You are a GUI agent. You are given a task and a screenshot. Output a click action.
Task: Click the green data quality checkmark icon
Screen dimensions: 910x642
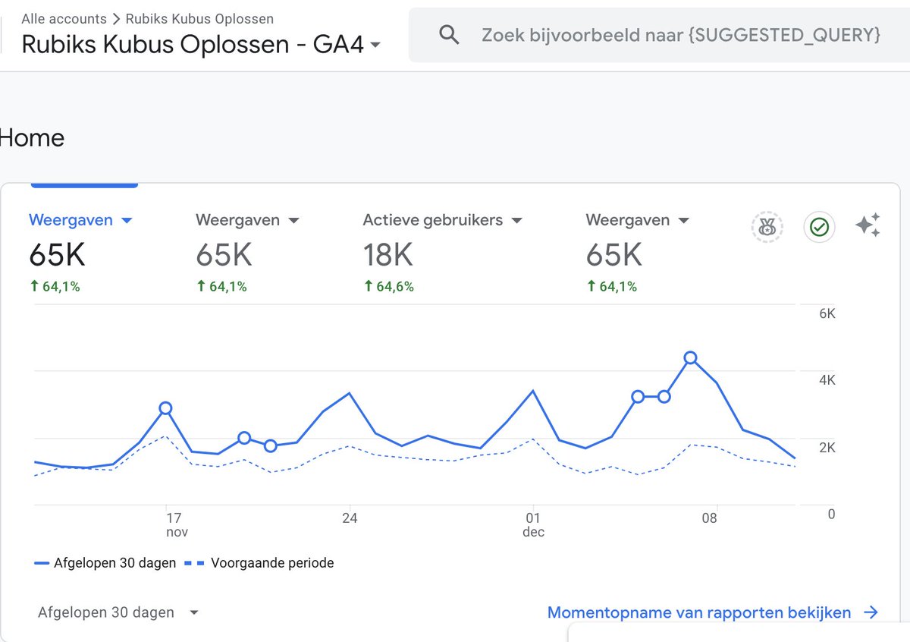pos(818,227)
